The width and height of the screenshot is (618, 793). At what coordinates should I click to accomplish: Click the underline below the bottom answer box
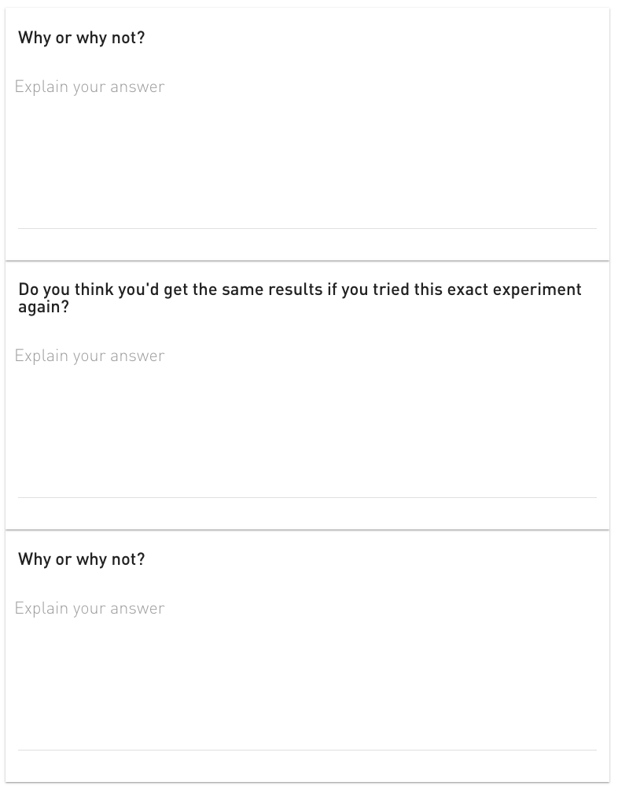[307, 750]
